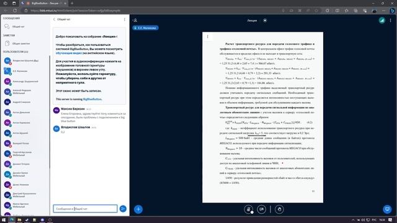Open the options menu in meeting header
The image size is (397, 223).
pyautogui.click(x=390, y=20)
